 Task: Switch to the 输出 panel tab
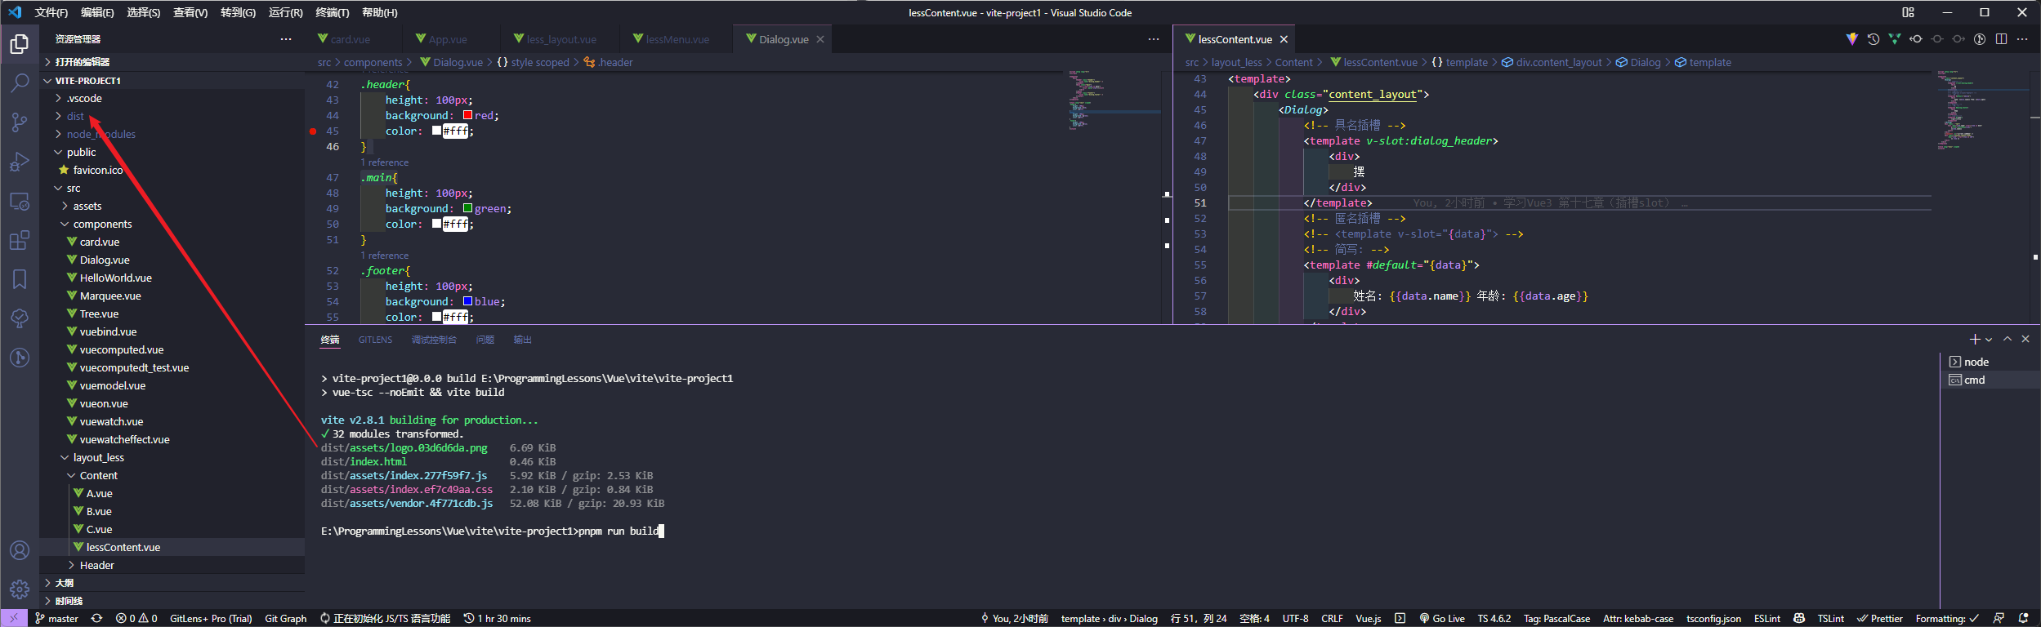(522, 340)
